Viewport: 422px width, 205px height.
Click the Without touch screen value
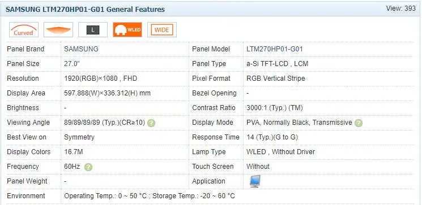pos(258,167)
